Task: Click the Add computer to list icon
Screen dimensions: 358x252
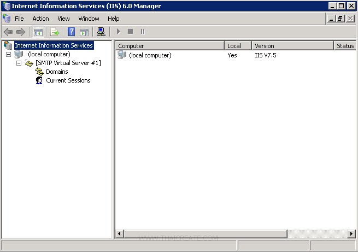Action: (101, 32)
